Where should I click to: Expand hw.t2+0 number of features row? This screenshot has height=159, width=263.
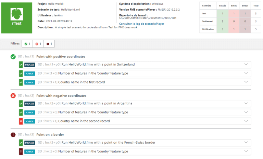point(246,112)
